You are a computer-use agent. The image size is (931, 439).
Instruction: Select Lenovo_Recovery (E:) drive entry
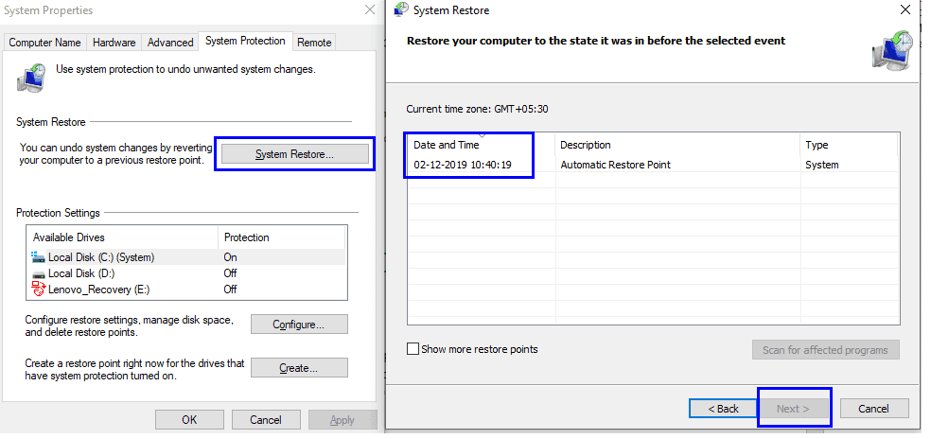[100, 290]
